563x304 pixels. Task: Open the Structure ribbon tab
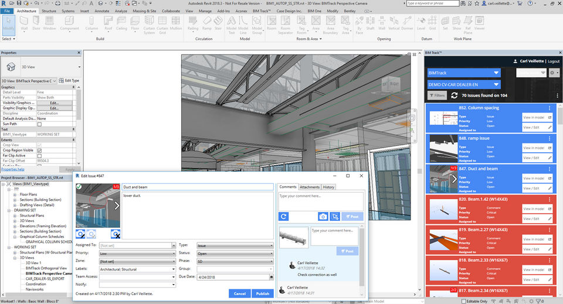pyautogui.click(x=49, y=11)
